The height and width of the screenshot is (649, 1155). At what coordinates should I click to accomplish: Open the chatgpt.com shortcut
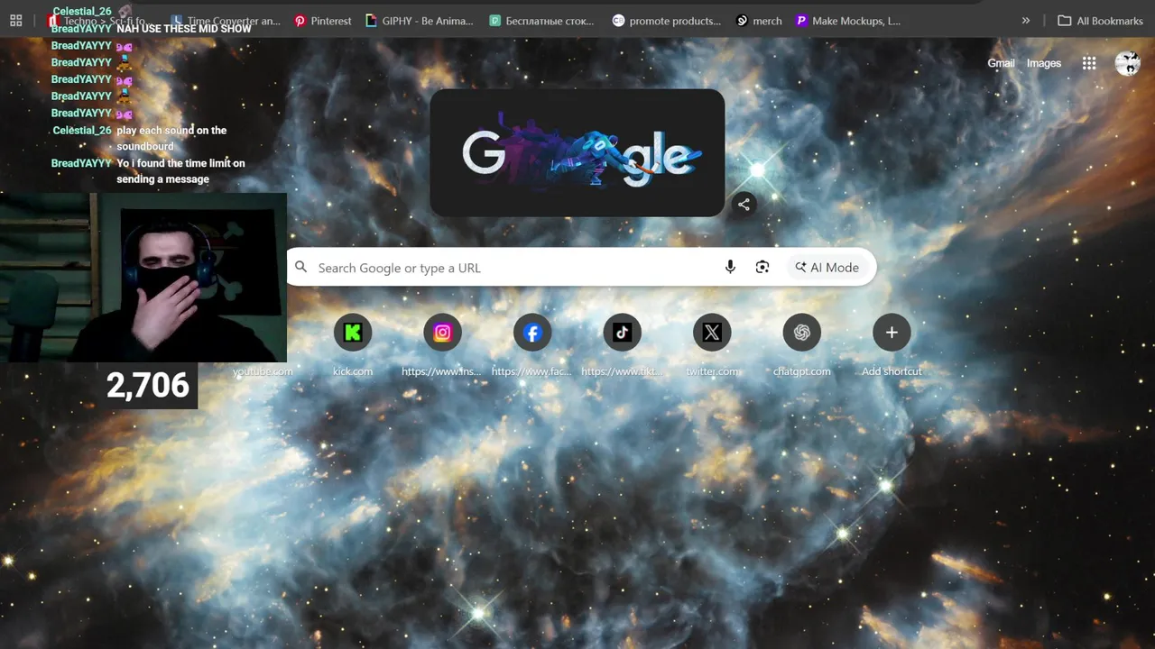coord(801,343)
